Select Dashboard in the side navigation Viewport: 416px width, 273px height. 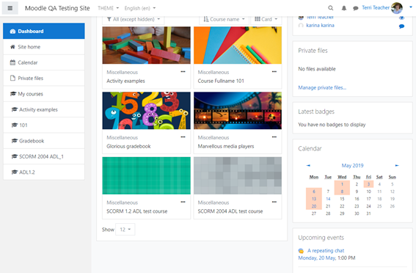point(44,31)
